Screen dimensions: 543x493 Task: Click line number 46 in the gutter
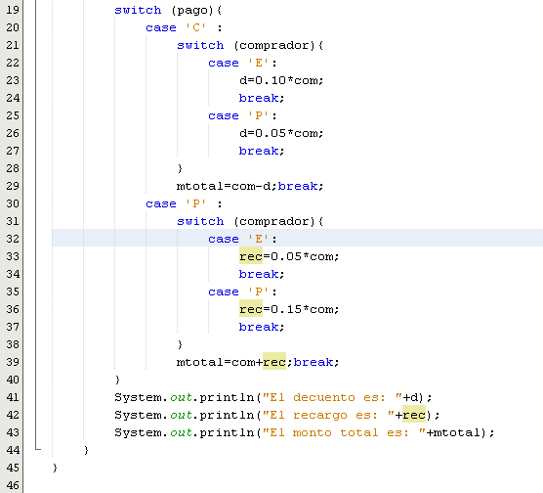(x=13, y=485)
